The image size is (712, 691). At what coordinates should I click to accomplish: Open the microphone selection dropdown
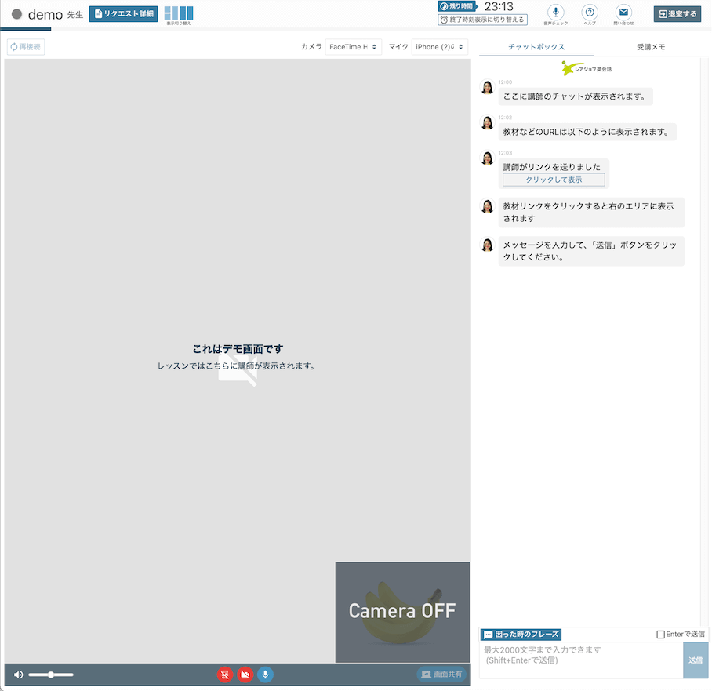point(439,47)
